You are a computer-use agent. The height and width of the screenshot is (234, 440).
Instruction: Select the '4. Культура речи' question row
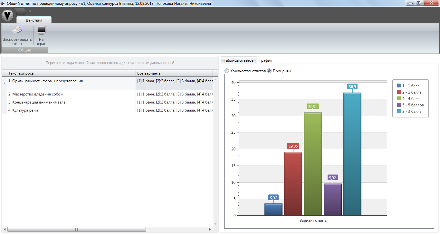[x=71, y=110]
